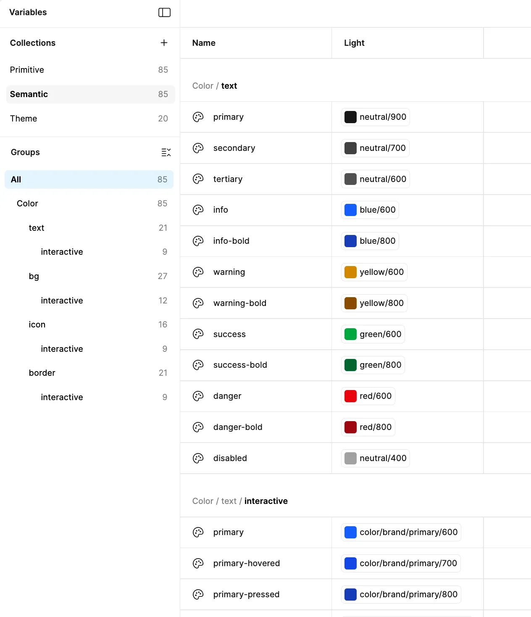Switch to the Theme collection
Image resolution: width=531 pixels, height=617 pixels.
[x=24, y=119]
